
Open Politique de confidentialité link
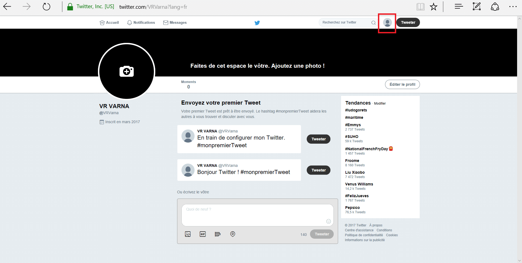pyautogui.click(x=364, y=235)
